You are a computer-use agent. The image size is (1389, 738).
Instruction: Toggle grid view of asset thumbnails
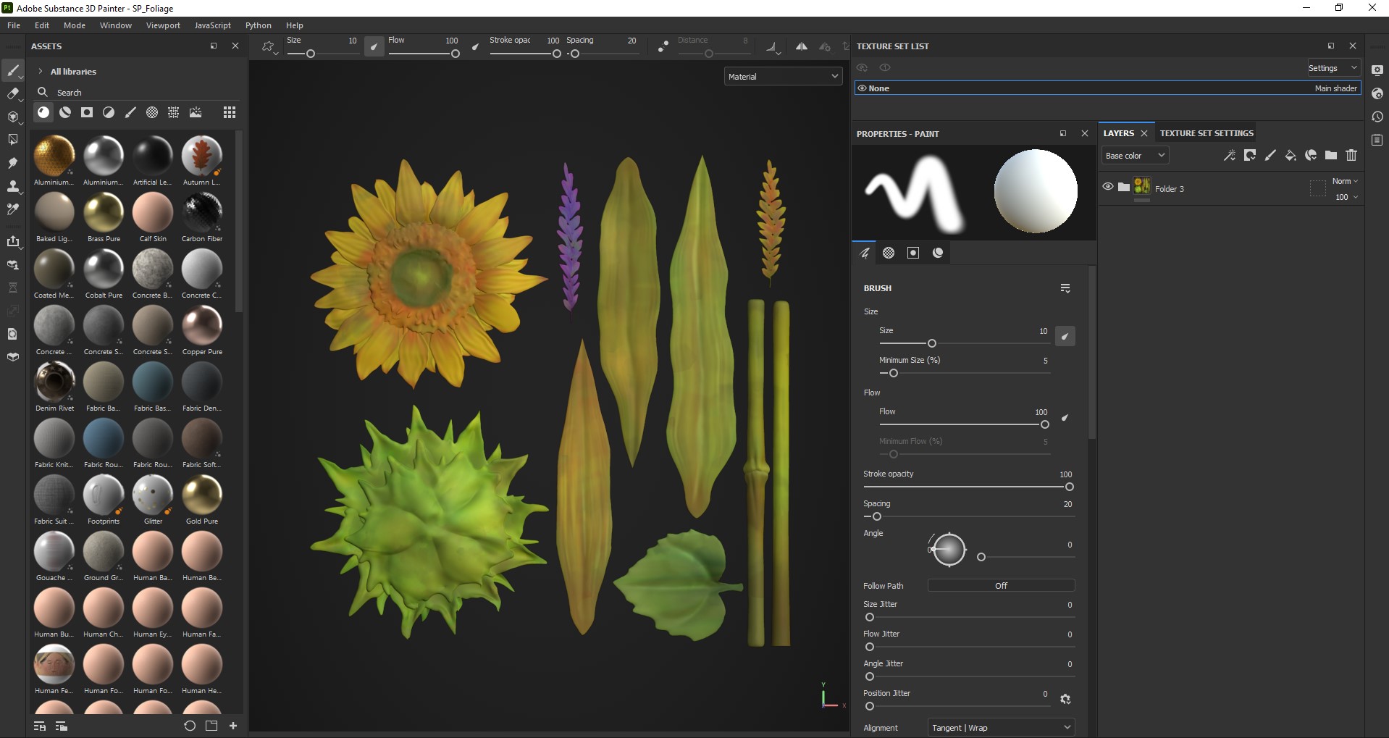click(230, 112)
